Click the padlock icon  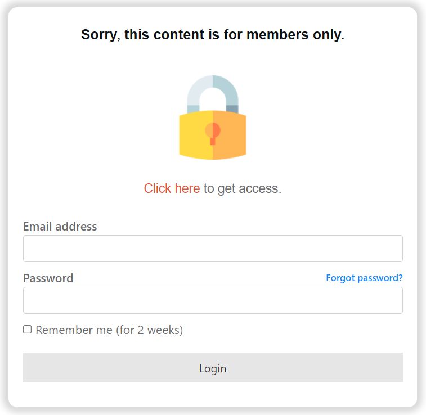click(213, 118)
